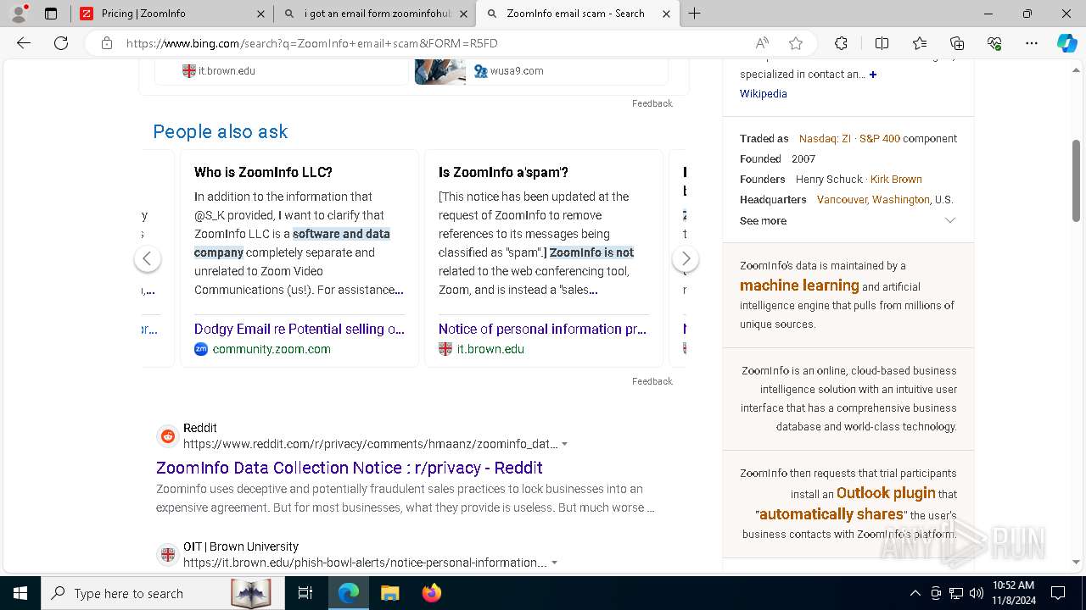Viewport: 1086px width, 610px height.
Task: Open S&P 400 link
Action: 880,138
